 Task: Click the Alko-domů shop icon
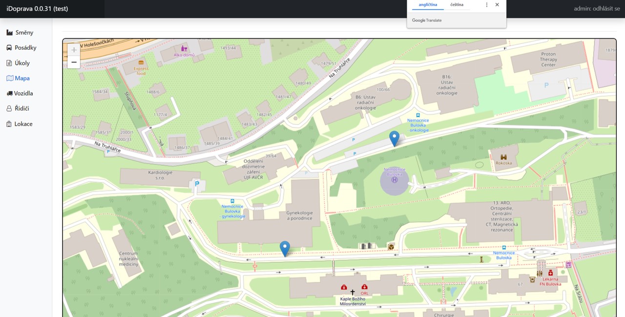tap(184, 49)
